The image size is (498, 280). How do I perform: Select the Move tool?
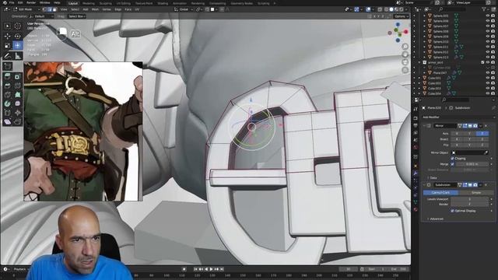(7, 37)
